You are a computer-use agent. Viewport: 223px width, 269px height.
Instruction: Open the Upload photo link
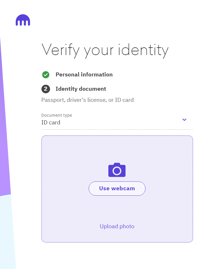117,226
